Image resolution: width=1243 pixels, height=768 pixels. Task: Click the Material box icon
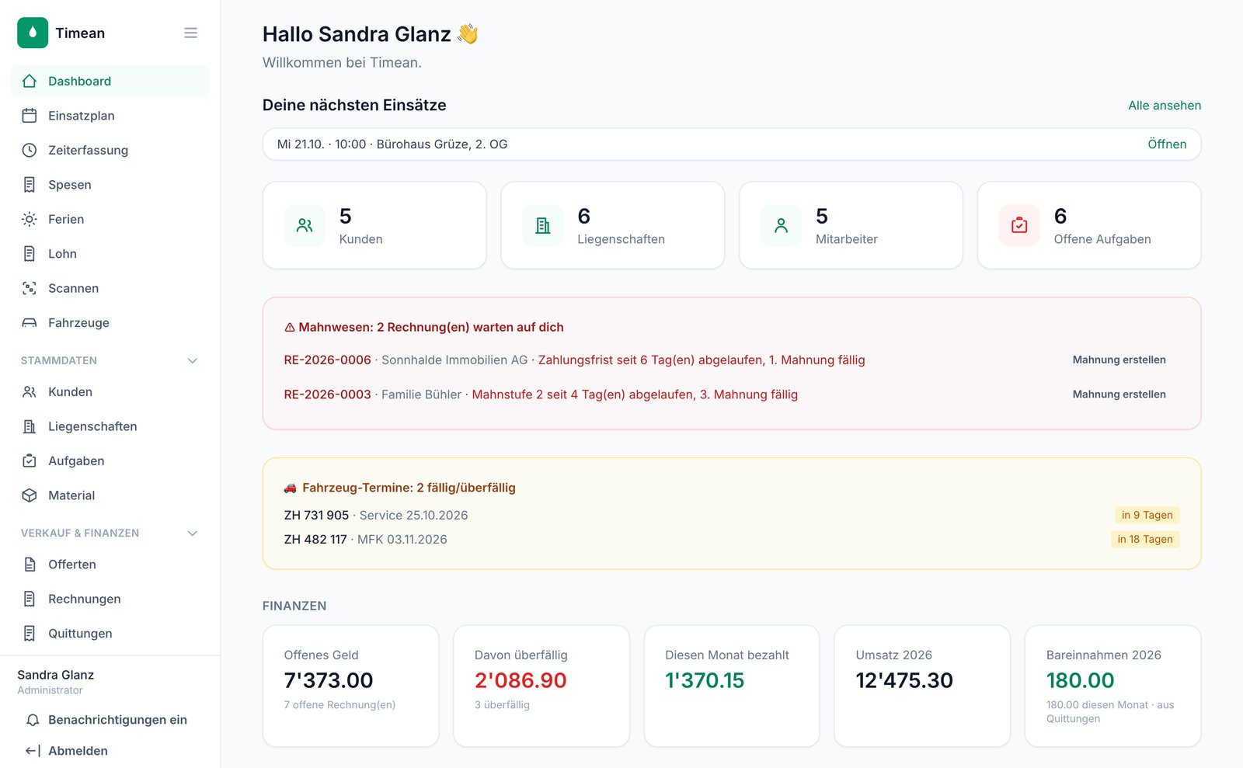(30, 495)
